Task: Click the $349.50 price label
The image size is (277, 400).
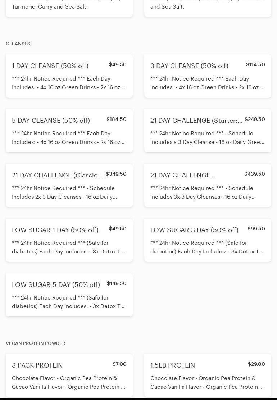Action: (x=116, y=174)
